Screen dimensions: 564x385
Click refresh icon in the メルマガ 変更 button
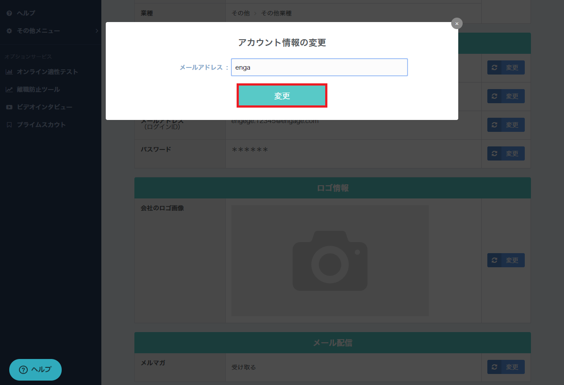[x=494, y=367]
